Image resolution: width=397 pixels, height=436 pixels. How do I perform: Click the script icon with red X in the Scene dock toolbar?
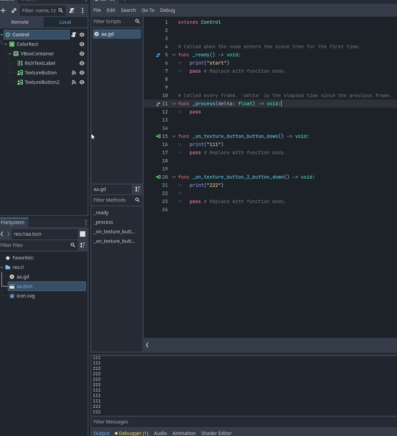pos(72,11)
